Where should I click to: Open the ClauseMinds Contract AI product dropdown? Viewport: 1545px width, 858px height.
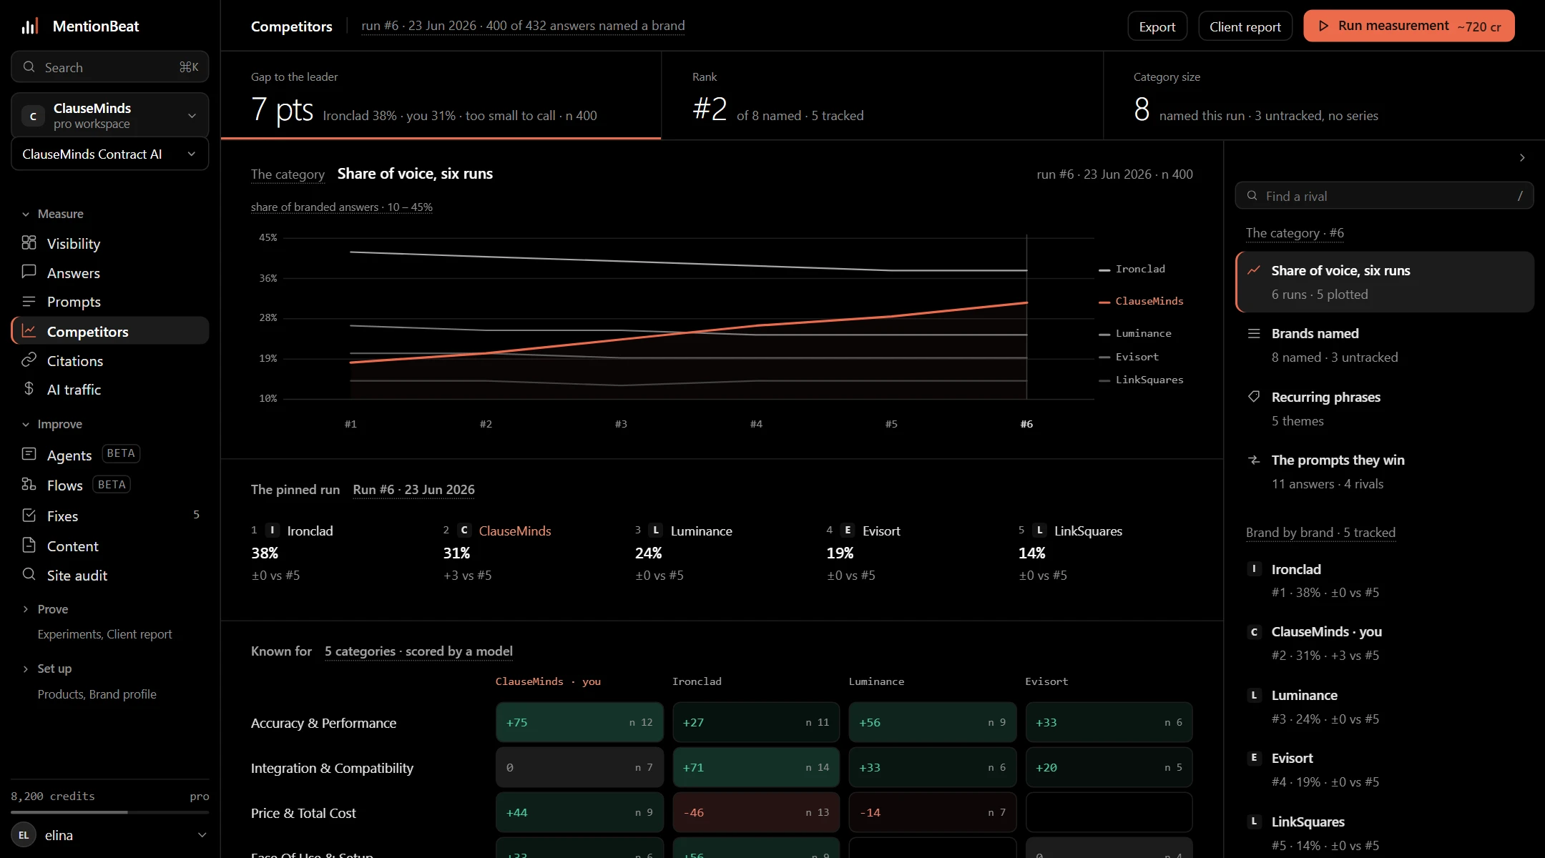point(110,154)
